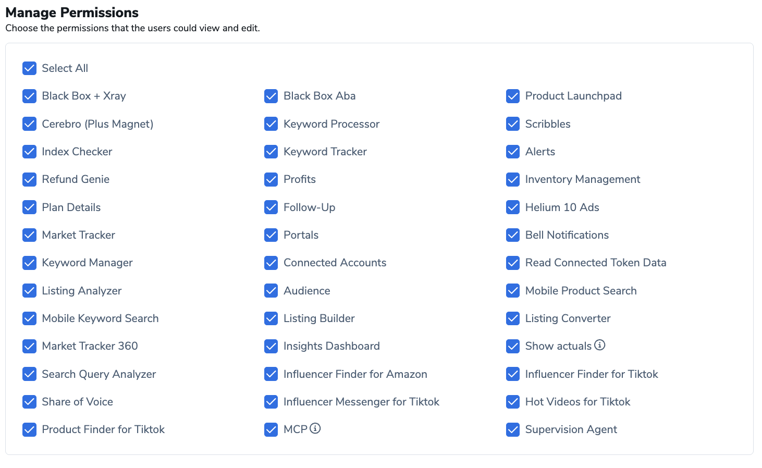This screenshot has width=762, height=468.
Task: Uncheck Product Finder for Tiktok
Action: 30,429
